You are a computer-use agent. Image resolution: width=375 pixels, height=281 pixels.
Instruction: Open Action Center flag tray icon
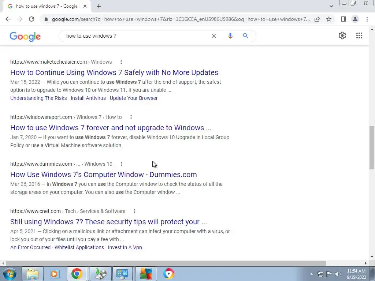point(329,274)
